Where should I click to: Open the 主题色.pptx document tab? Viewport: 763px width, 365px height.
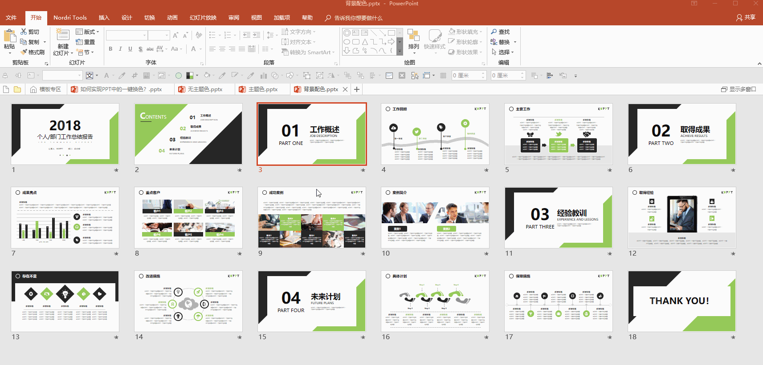(263, 89)
